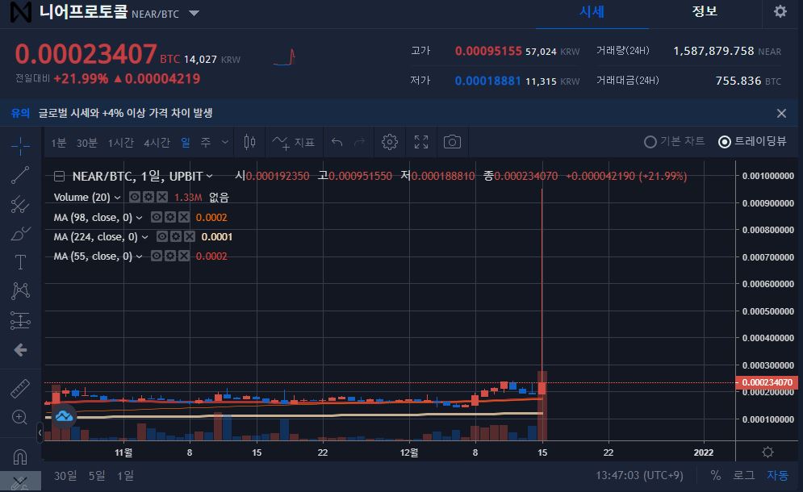Select the XABCD pattern tool
The height and width of the screenshot is (492, 803).
click(20, 291)
